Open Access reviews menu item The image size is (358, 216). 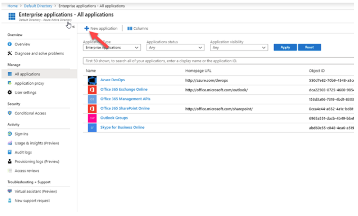click(27, 171)
